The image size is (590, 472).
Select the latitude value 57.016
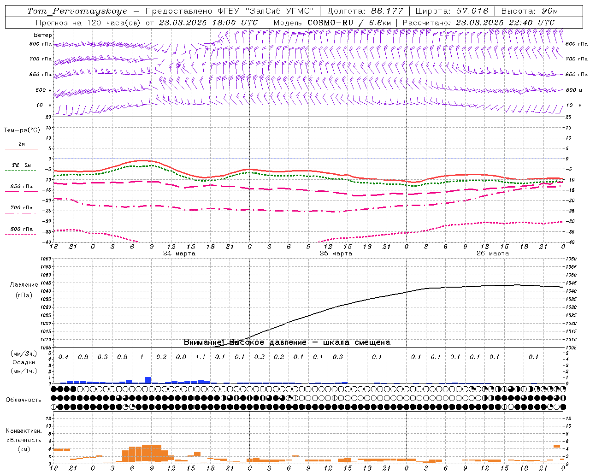pyautogui.click(x=472, y=11)
